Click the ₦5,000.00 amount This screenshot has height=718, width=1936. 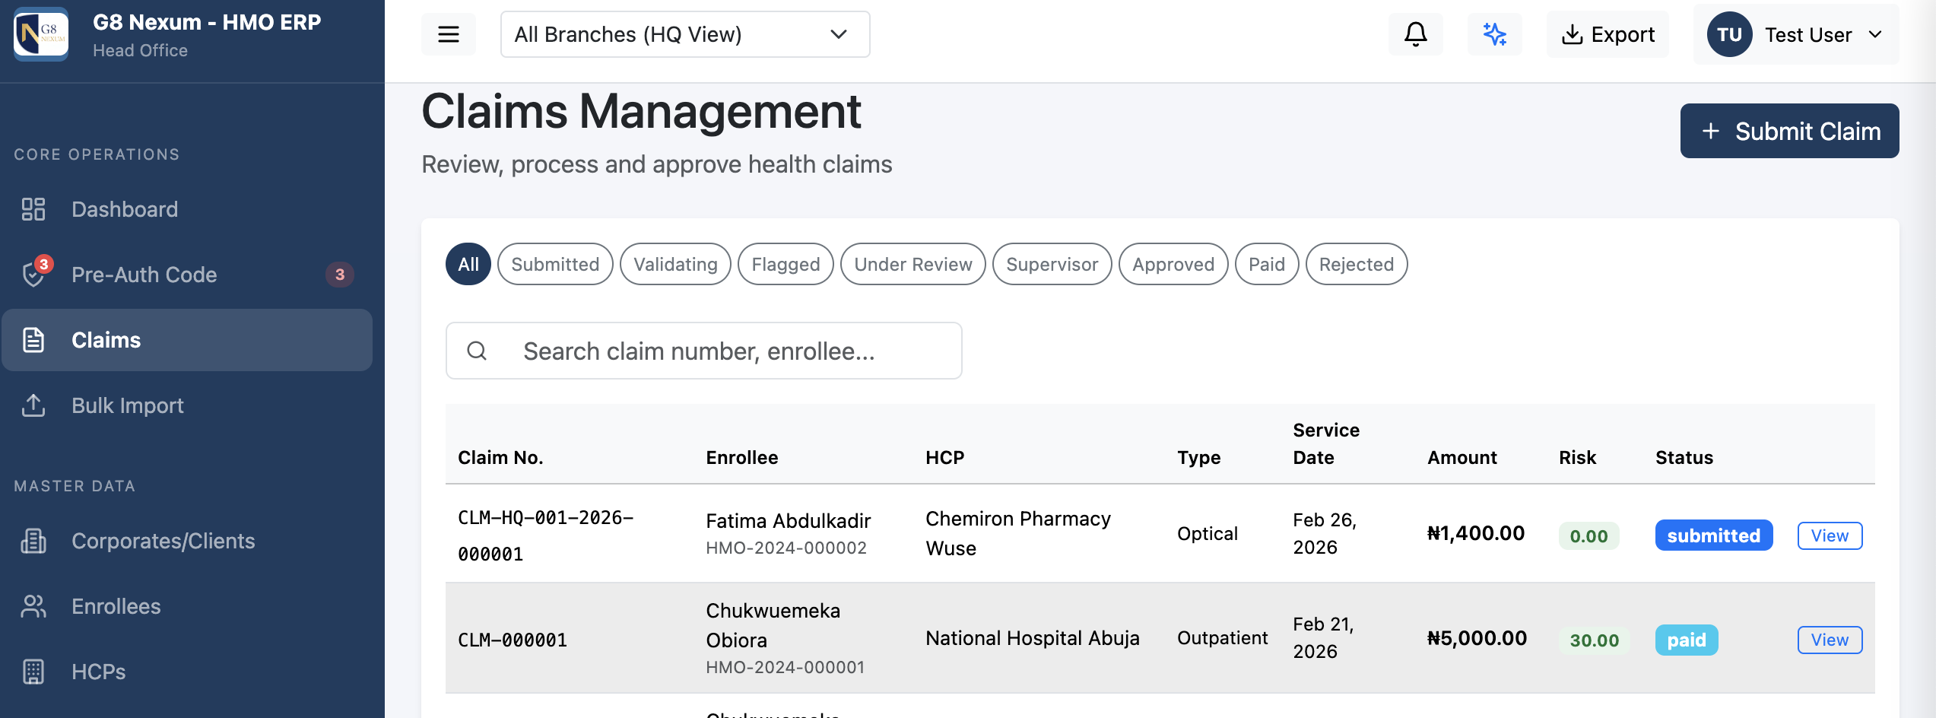1476,637
